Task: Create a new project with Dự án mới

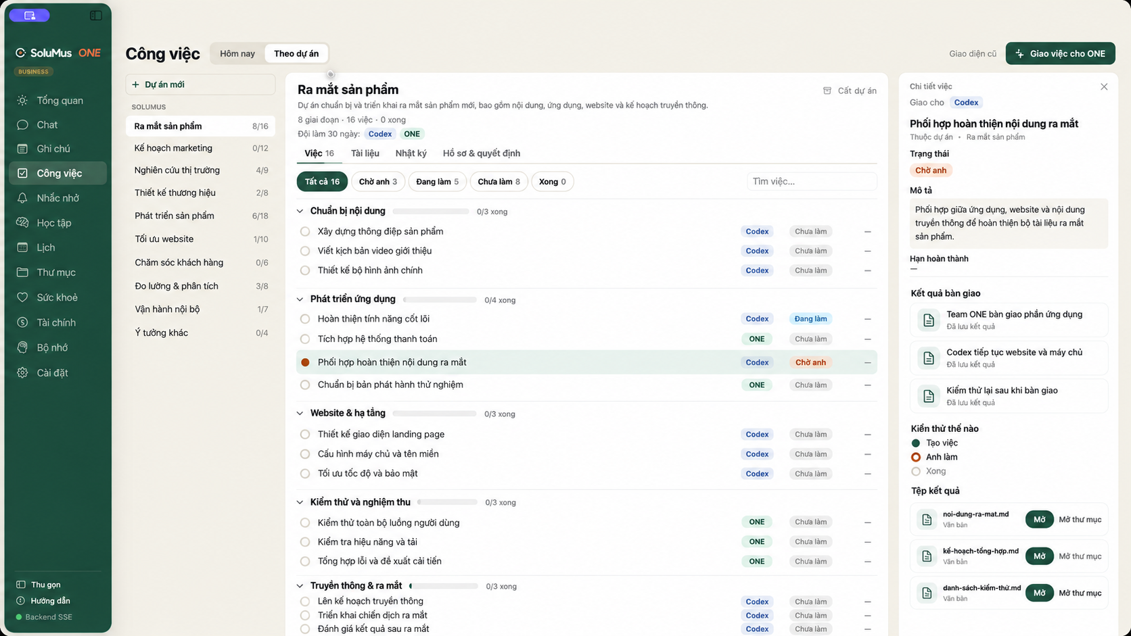Action: point(200,84)
